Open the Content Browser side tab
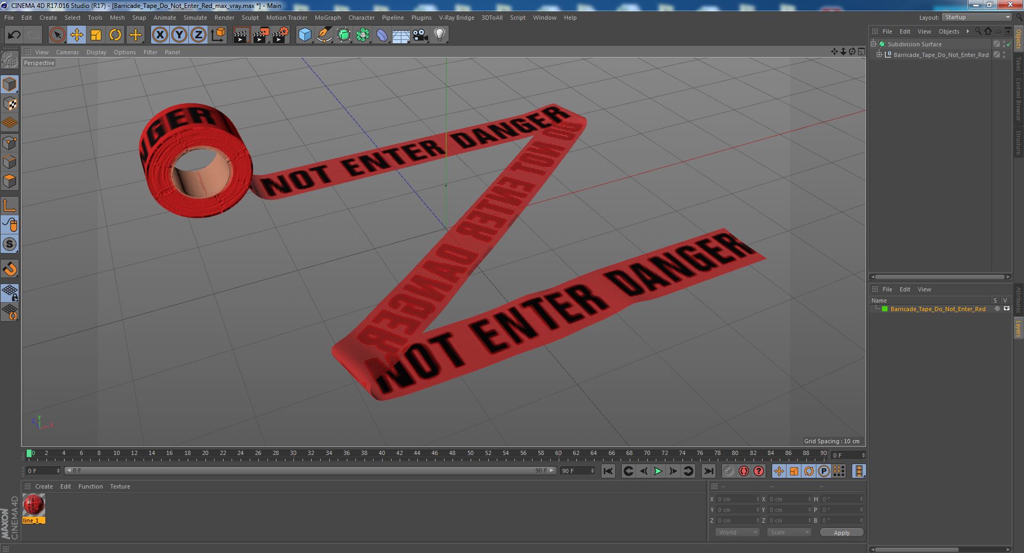Viewport: 1024px width, 553px height. pyautogui.click(x=1018, y=99)
